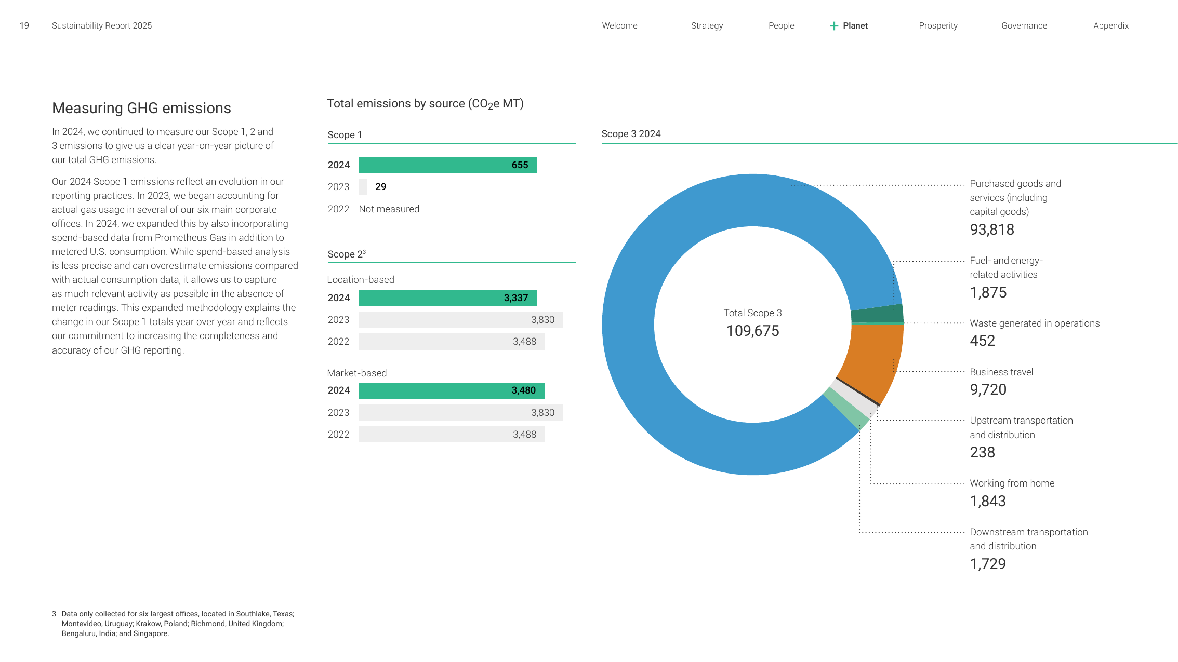
Task: Click the Scope 1 2024 bar showing 655
Action: (x=448, y=165)
